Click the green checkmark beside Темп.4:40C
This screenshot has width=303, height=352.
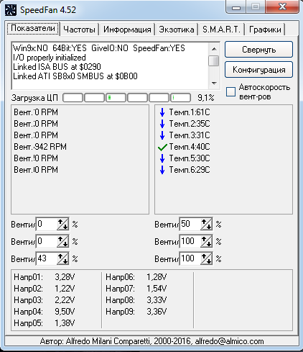tap(162, 147)
